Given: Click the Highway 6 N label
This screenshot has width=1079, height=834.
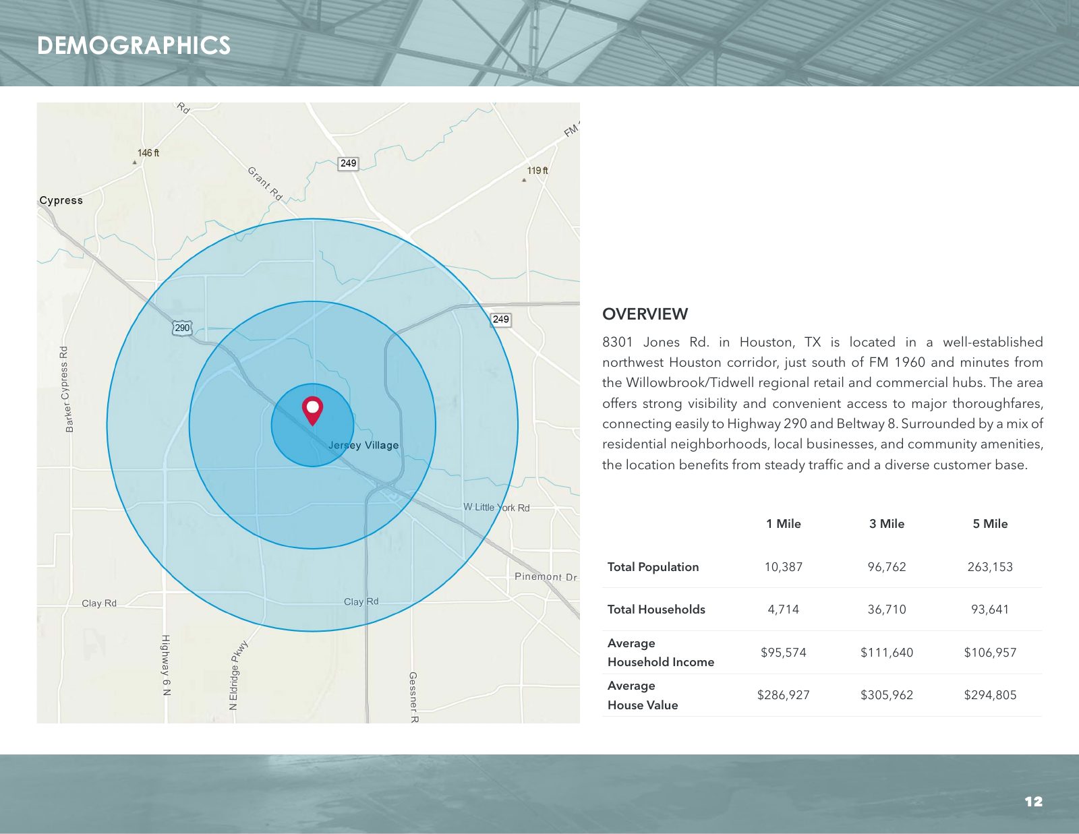Looking at the screenshot, I should coord(166,665).
